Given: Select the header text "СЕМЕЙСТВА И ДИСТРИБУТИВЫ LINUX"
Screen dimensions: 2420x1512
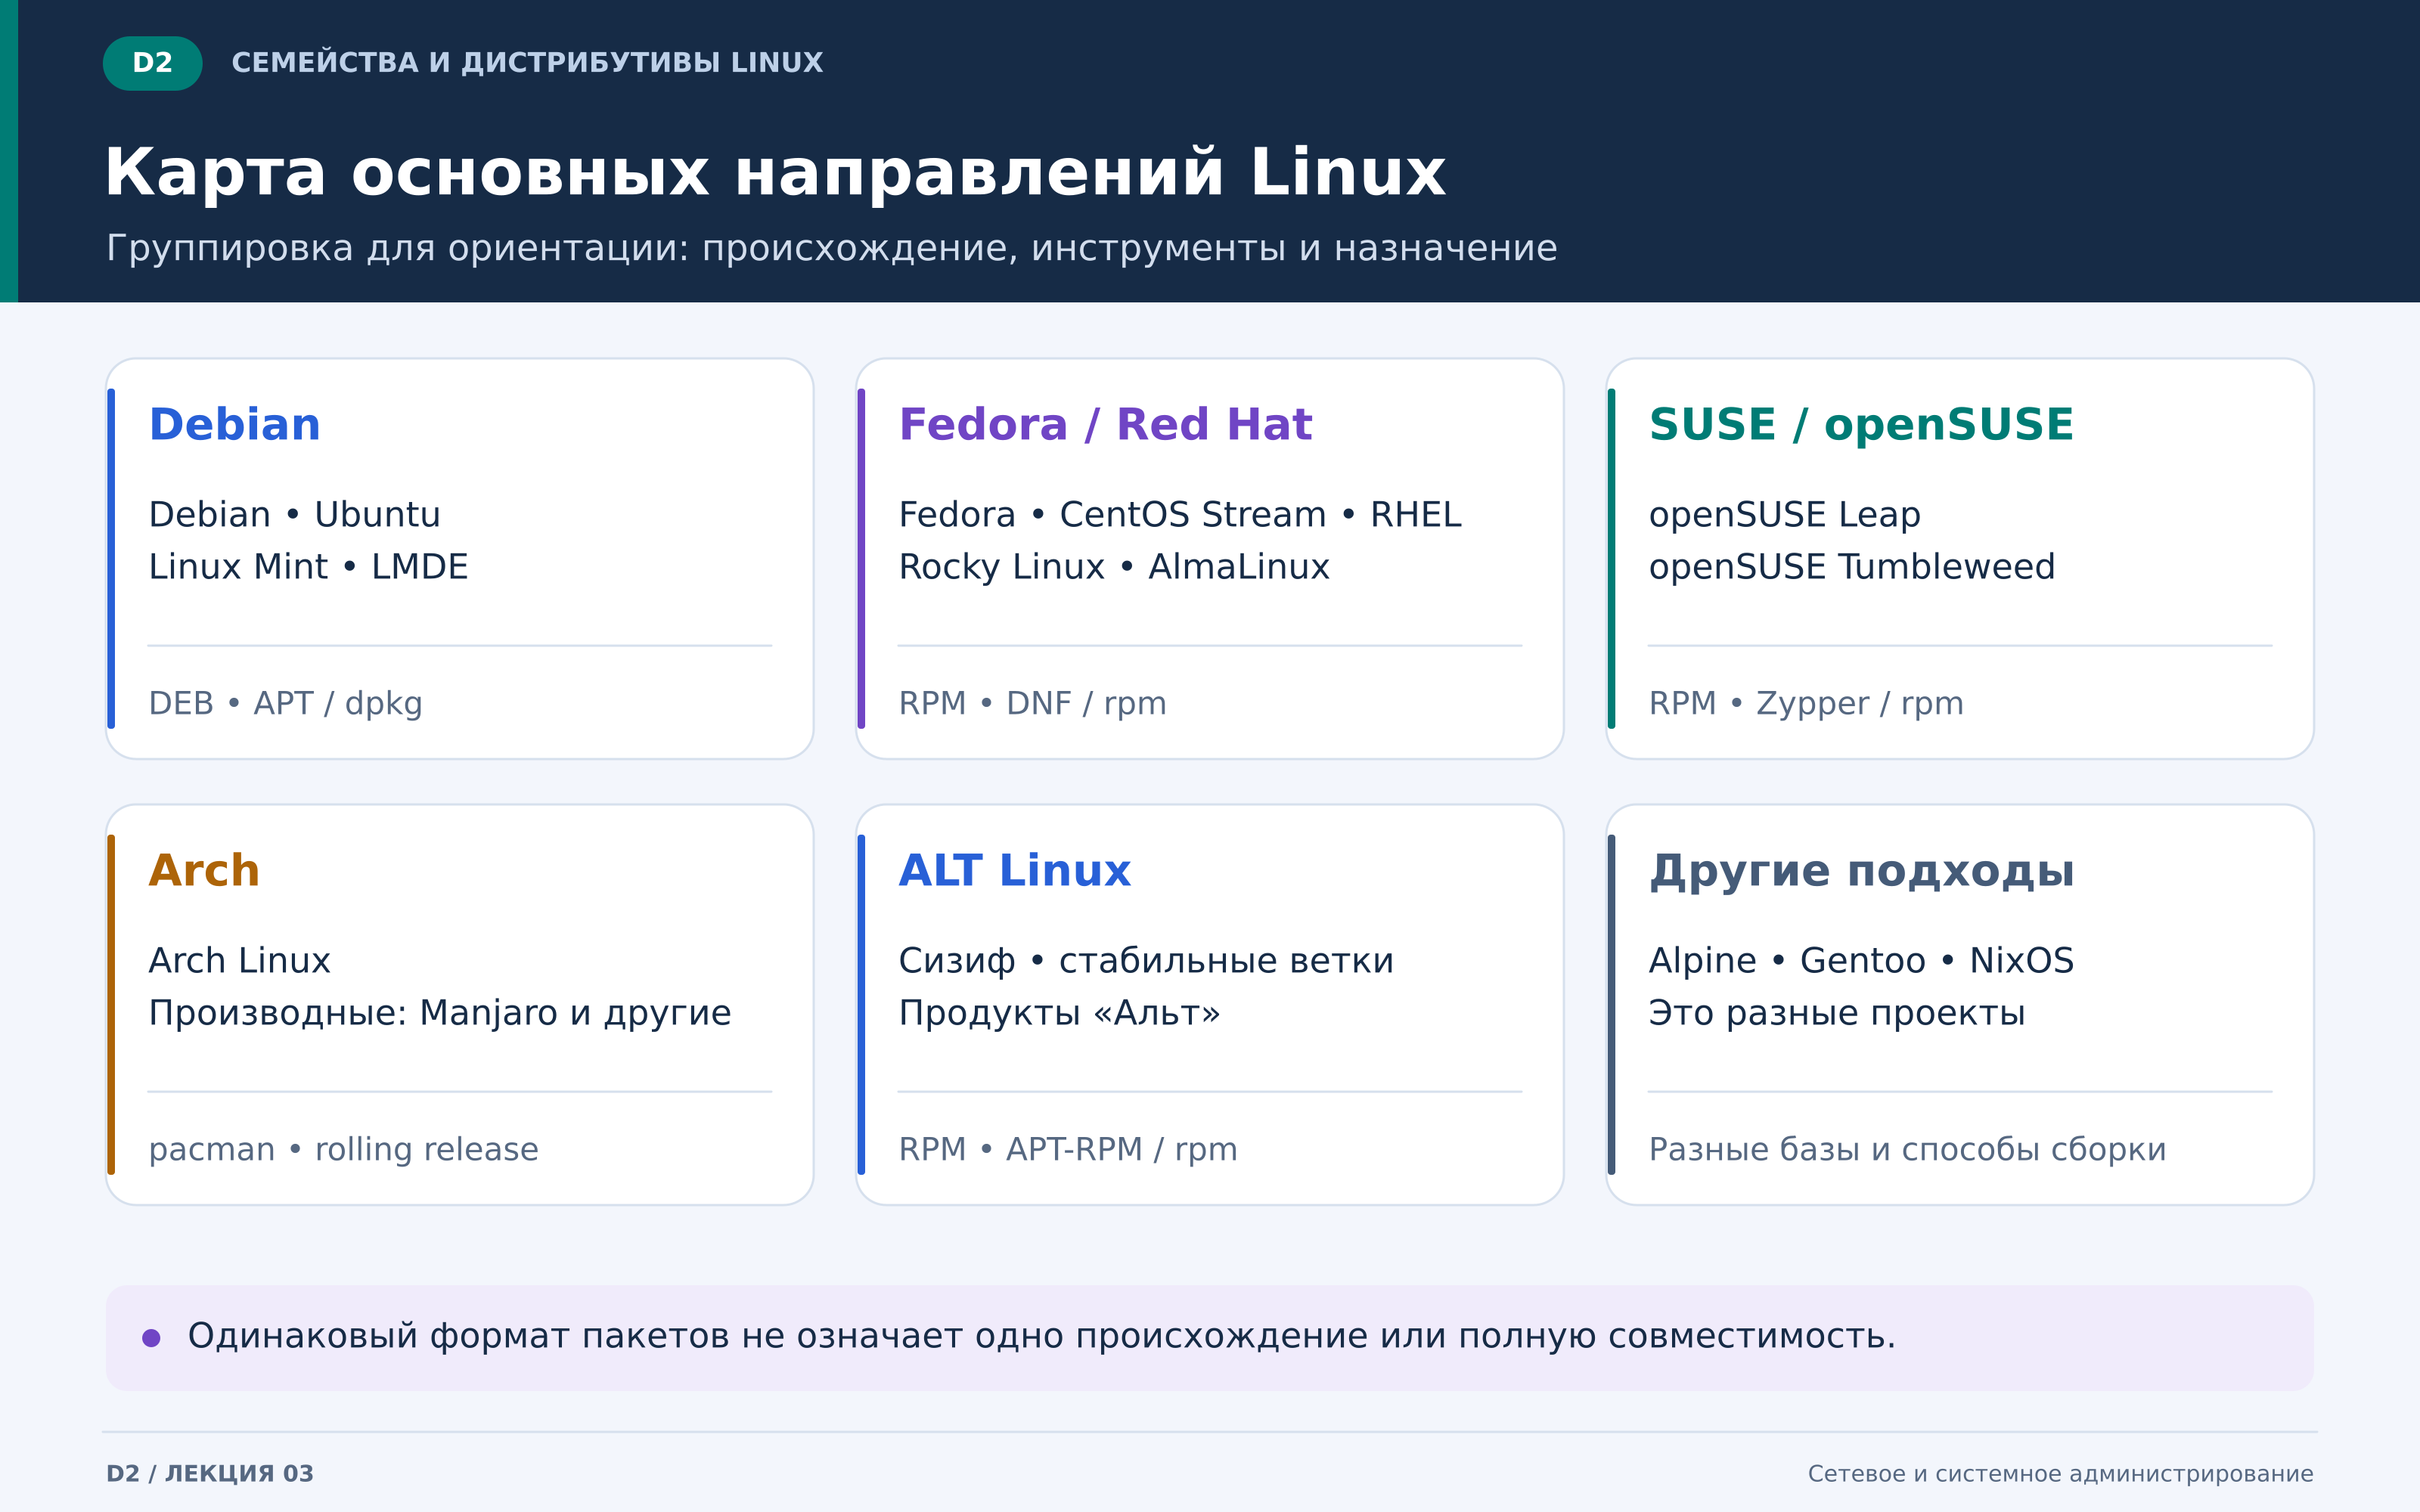Looking at the screenshot, I should [527, 63].
